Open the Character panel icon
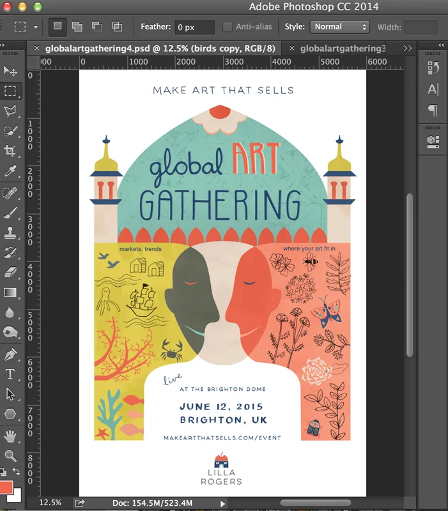Screen dimensions: 448x511 [433, 89]
